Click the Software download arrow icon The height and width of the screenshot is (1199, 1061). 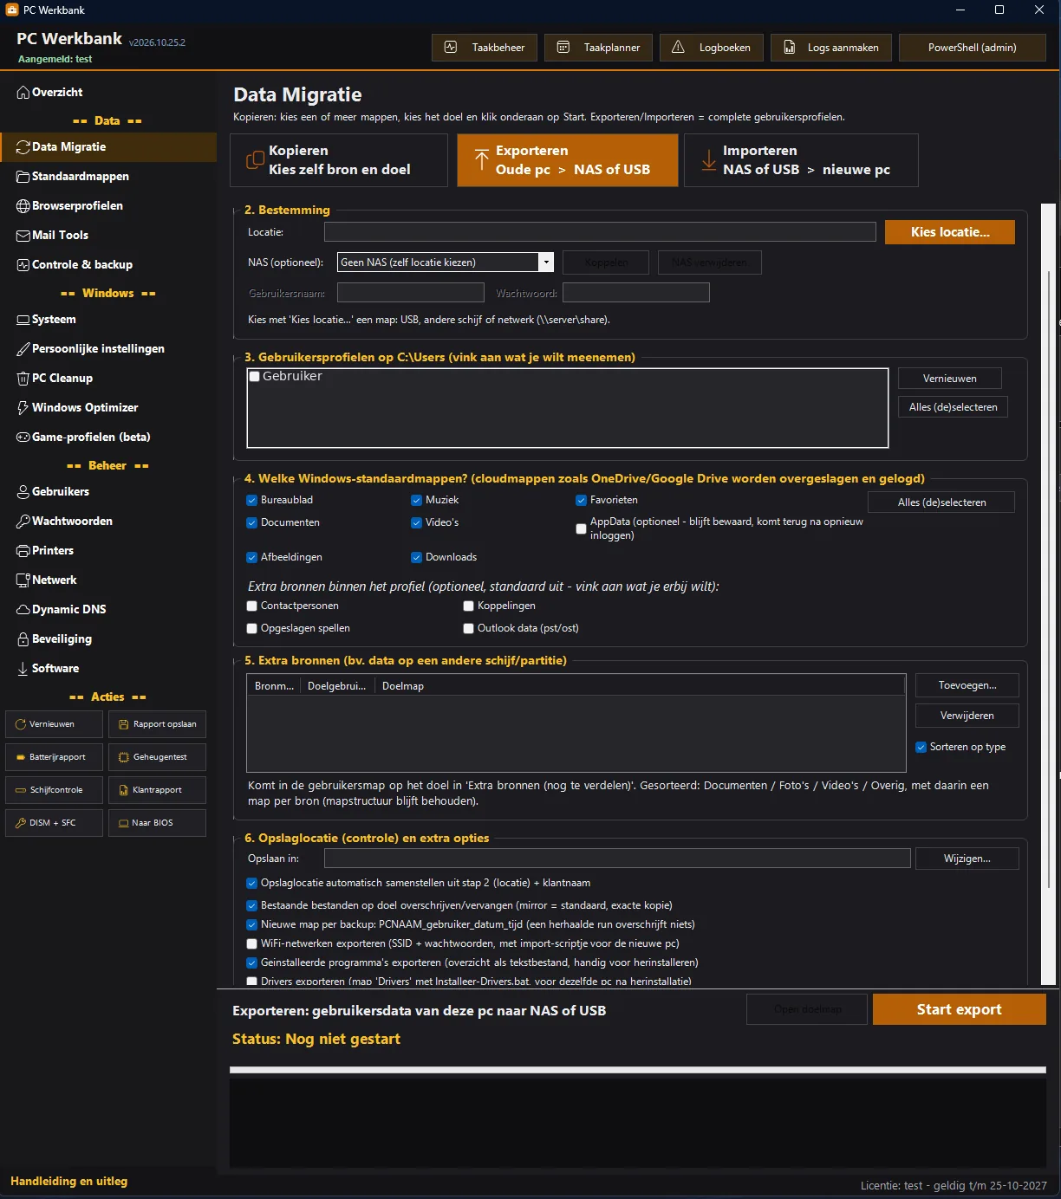coord(23,669)
